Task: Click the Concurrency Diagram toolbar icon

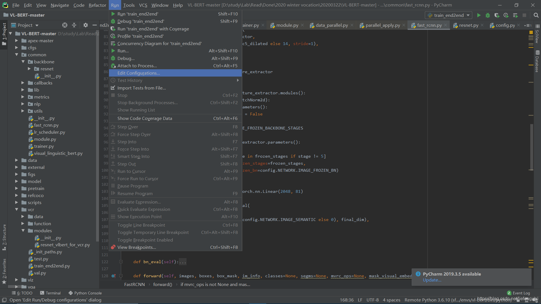Action: tap(515, 15)
